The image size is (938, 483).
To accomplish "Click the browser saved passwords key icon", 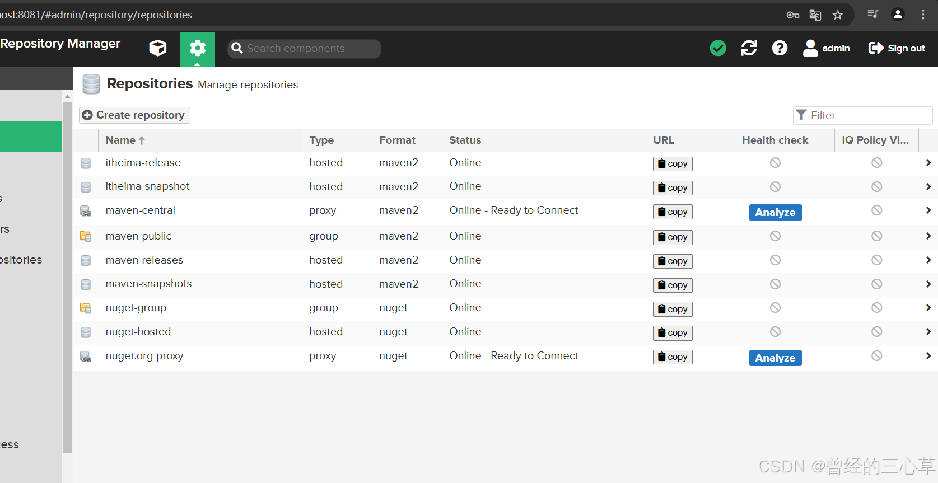I will tap(793, 15).
